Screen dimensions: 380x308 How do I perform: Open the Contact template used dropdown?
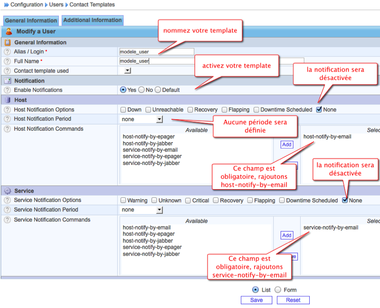[127, 71]
